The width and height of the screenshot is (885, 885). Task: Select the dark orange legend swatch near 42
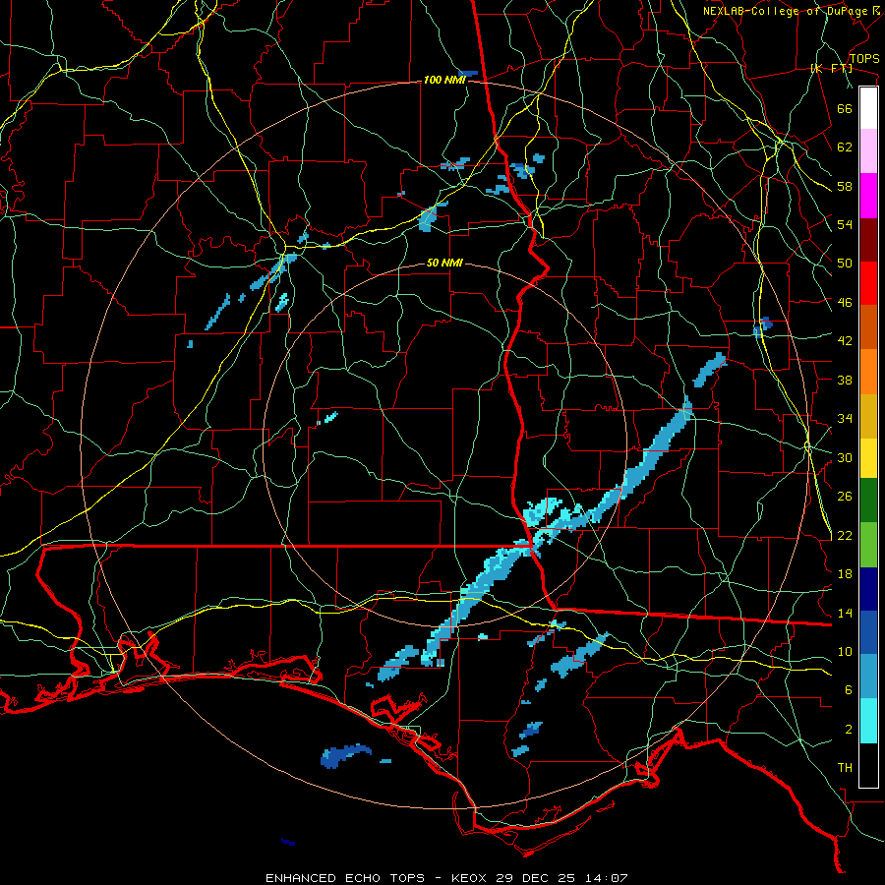point(868,327)
